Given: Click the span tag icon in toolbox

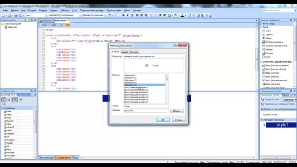Looking at the screenshot, I should [264, 35].
